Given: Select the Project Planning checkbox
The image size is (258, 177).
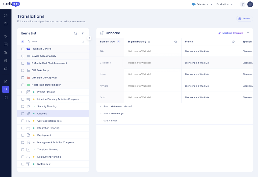Looking at the screenshot, I should point(23,92).
